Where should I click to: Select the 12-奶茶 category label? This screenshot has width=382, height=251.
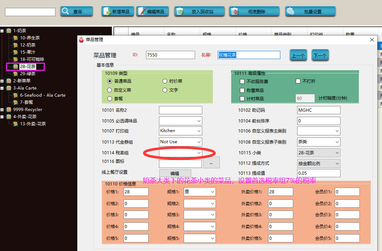[x=28, y=45]
